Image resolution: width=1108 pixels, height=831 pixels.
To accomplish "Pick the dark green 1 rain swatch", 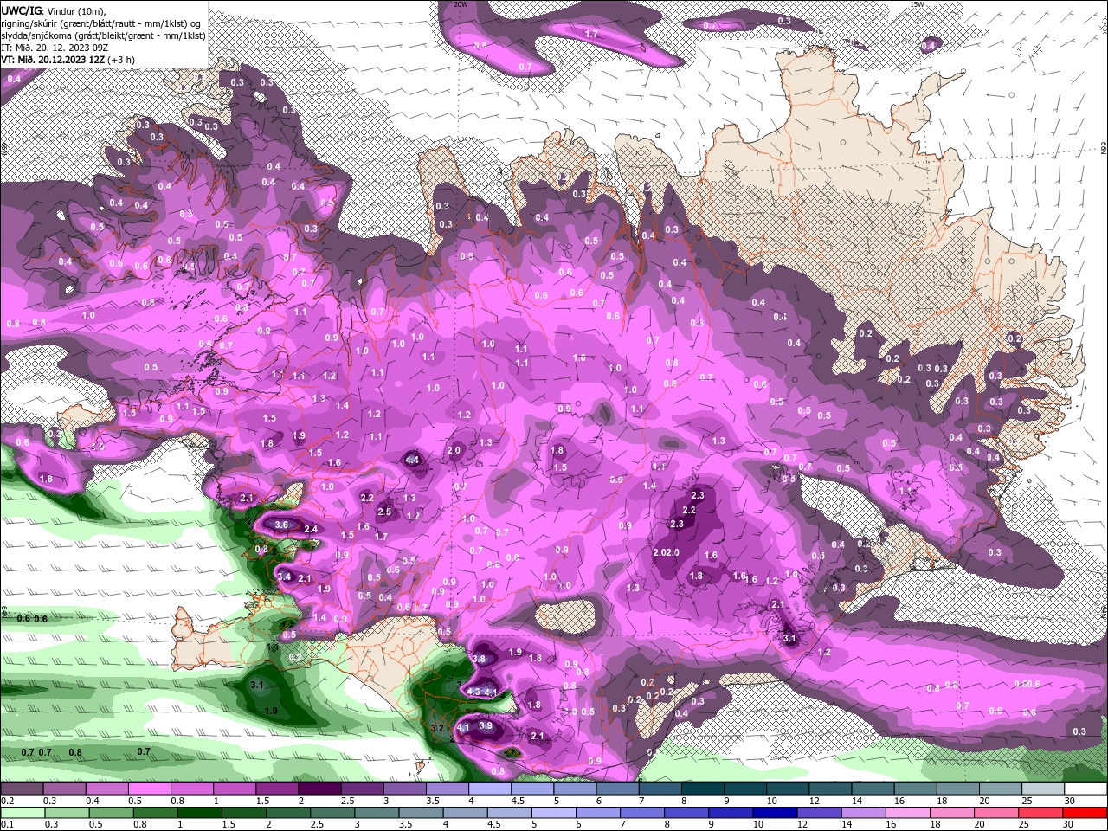I will [199, 812].
